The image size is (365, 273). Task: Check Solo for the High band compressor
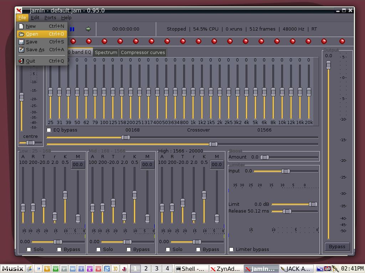click(x=168, y=250)
